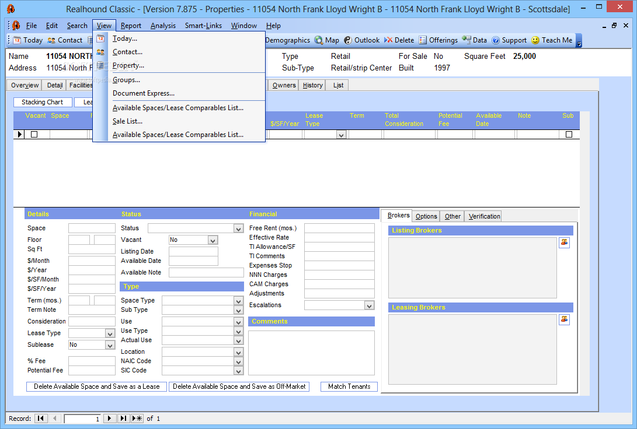Click the Match Tenants button
This screenshot has height=429, width=637.
click(x=349, y=386)
